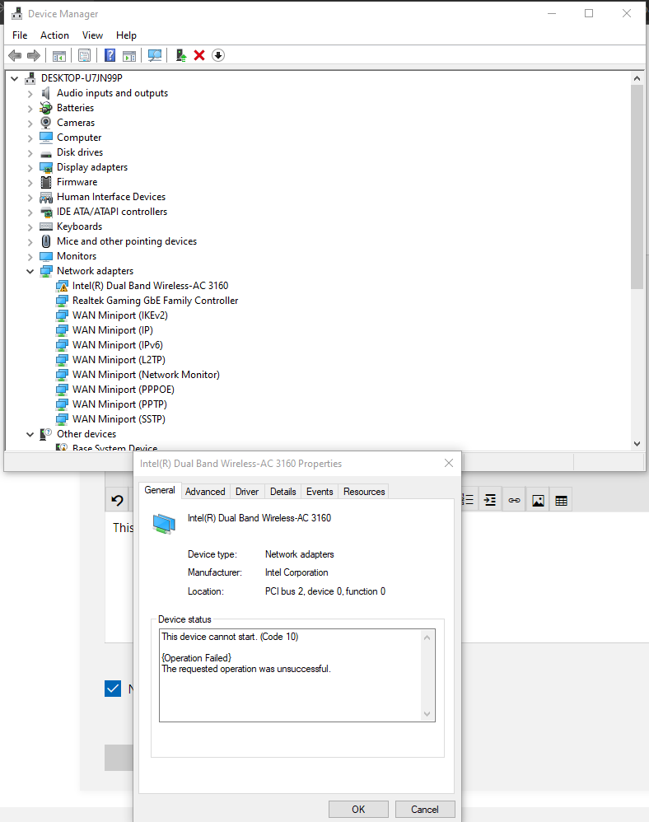
Task: Expand the Audio inputs and outputs node
Action: (30, 94)
